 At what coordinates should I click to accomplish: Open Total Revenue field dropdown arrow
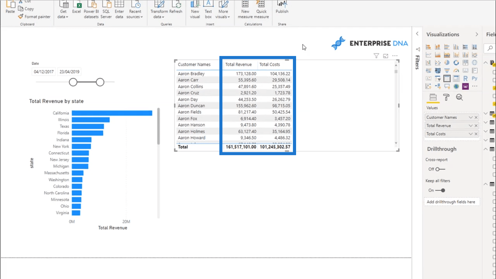tap(471, 126)
